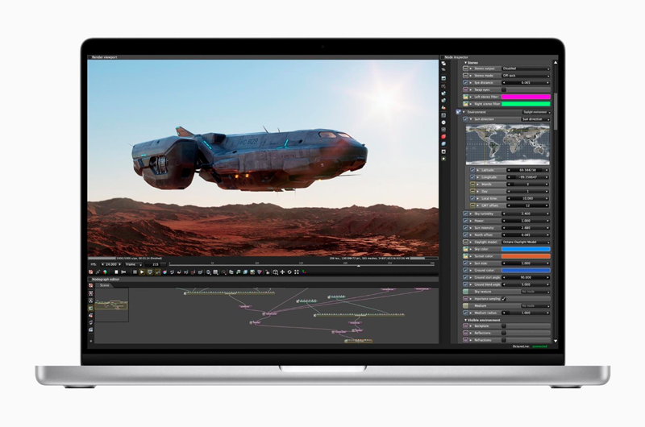Viewport: 645px width, 427px height.
Task: Click the top icon in the inspector sidebar
Action: pos(443,64)
